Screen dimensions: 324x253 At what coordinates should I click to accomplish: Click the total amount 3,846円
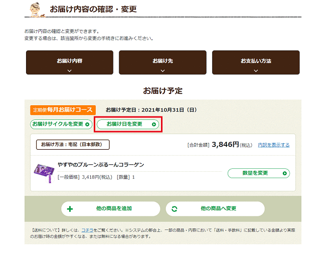click(225, 144)
